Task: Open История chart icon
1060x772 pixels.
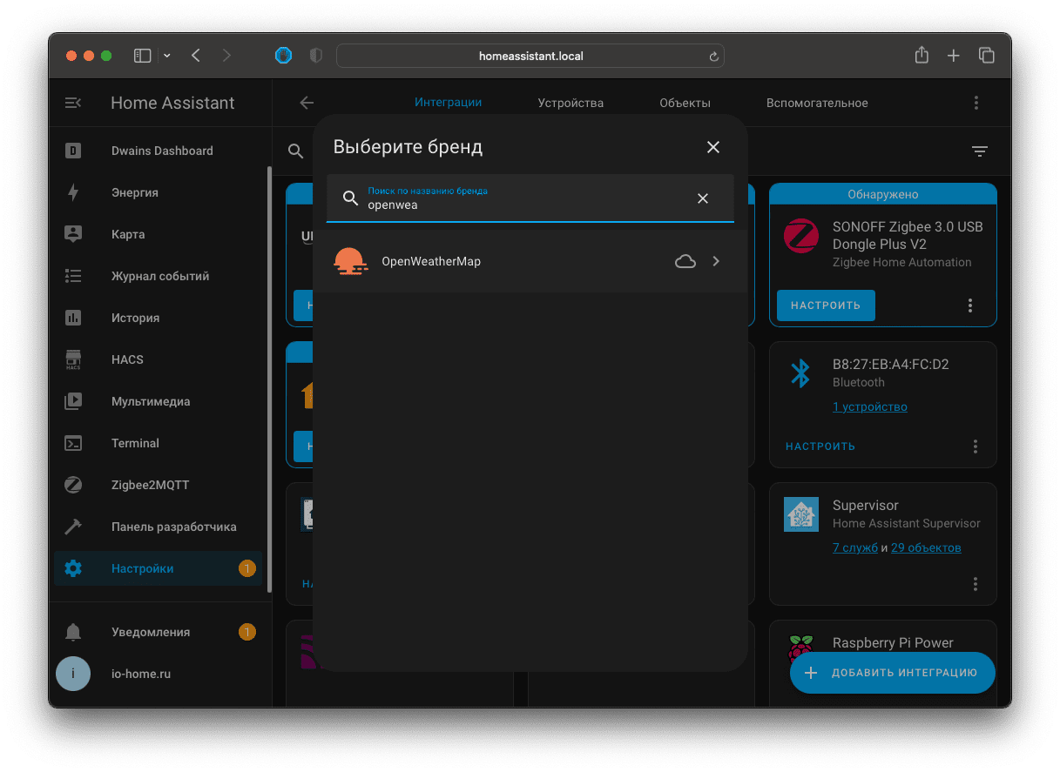Action: 73,318
